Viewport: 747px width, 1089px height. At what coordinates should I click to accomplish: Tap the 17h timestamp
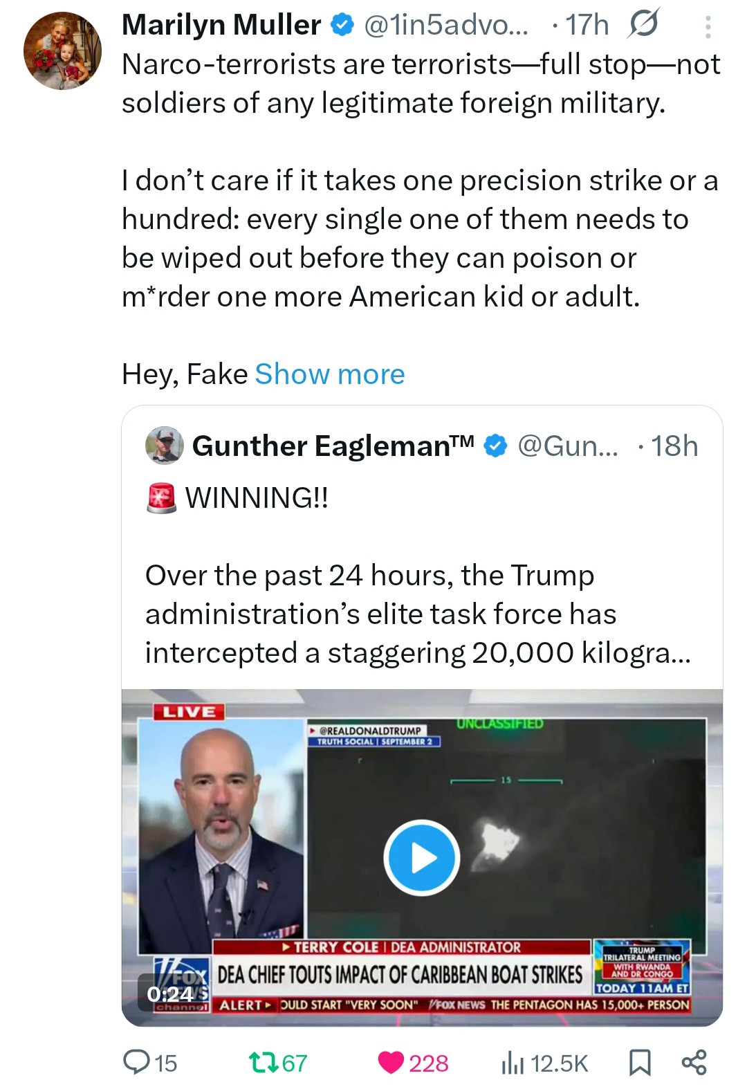(587, 26)
